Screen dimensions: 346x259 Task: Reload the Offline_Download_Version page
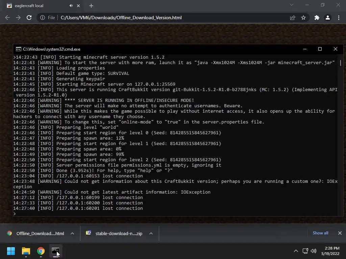29,18
